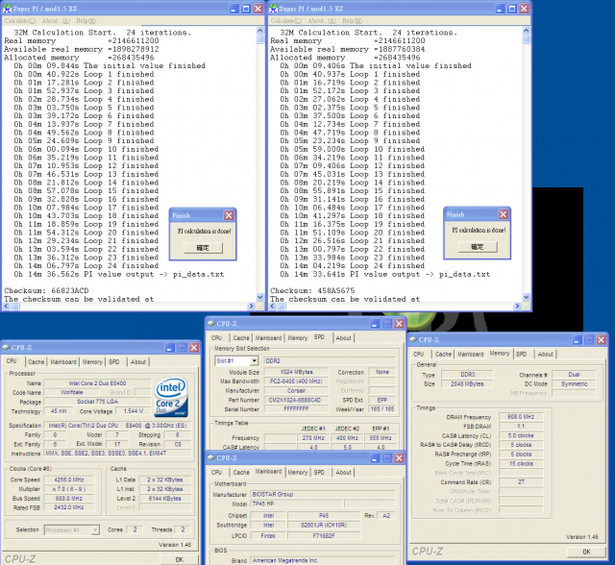615x565 pixels.
Task: Close the left Finish dialog
Action: pos(229,215)
